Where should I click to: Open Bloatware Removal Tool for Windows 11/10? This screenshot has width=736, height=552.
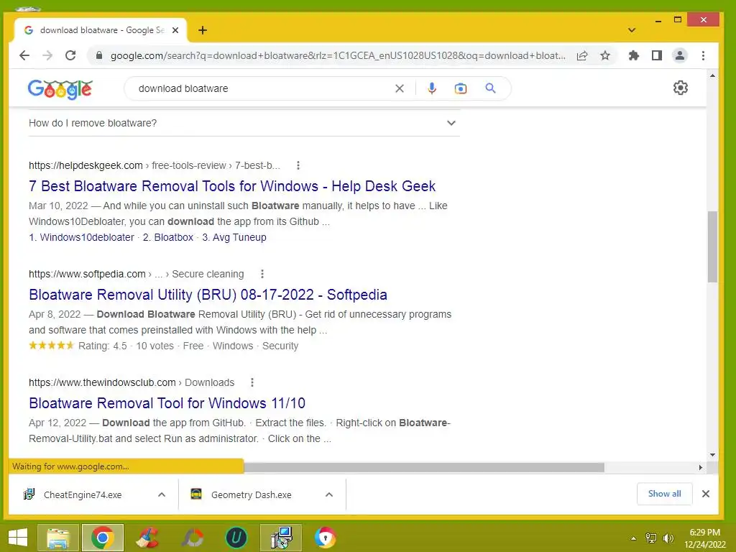167,402
